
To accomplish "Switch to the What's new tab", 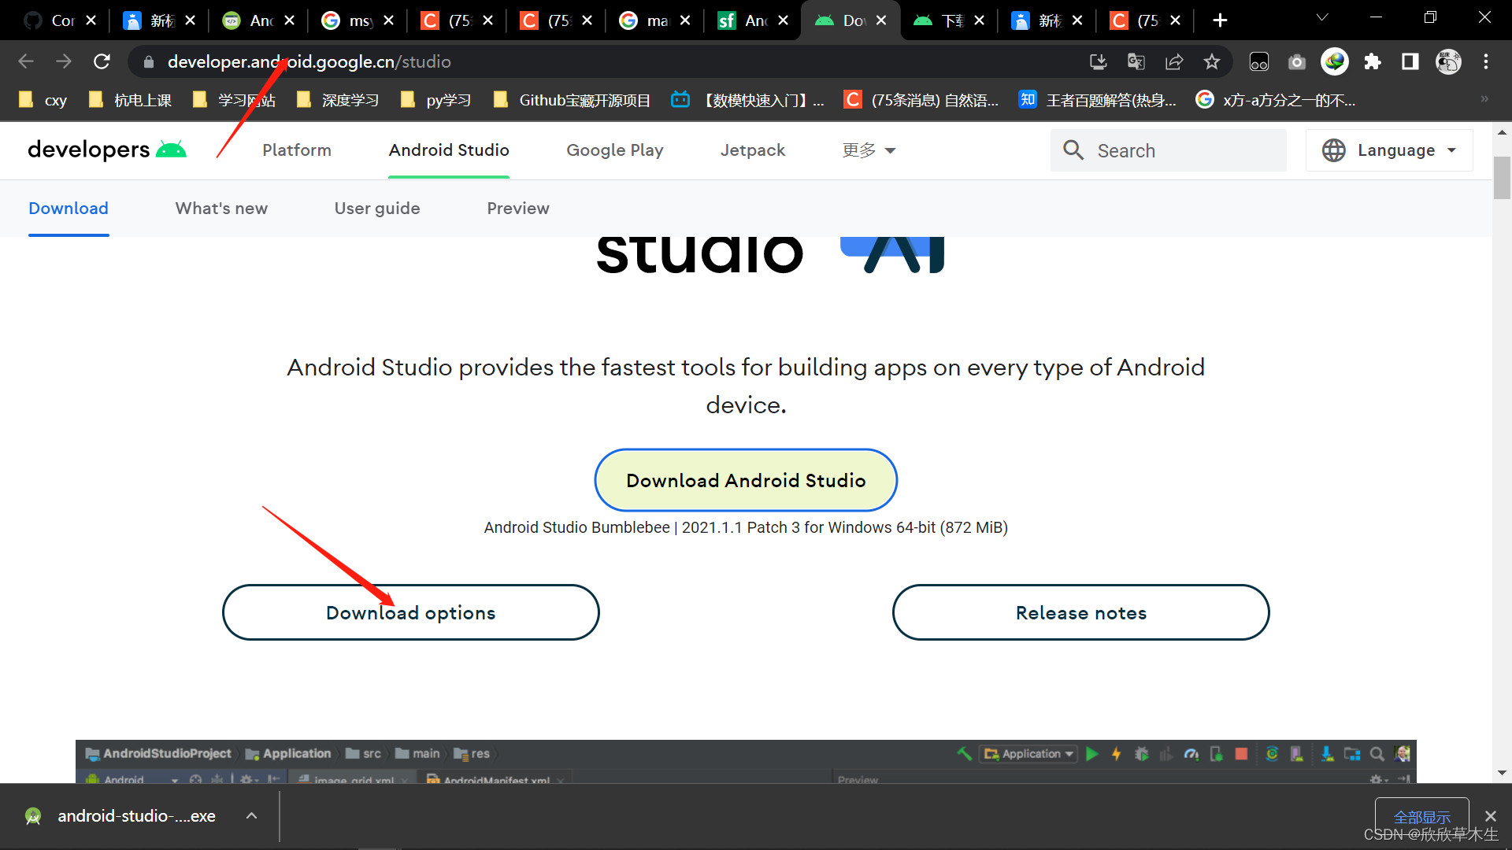I will pos(221,209).
